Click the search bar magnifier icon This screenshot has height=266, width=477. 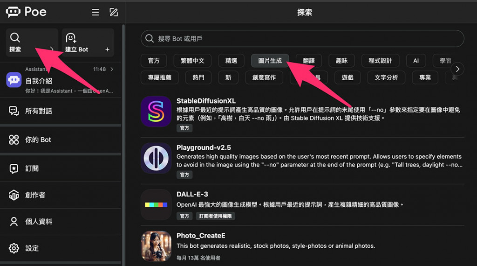(x=150, y=38)
